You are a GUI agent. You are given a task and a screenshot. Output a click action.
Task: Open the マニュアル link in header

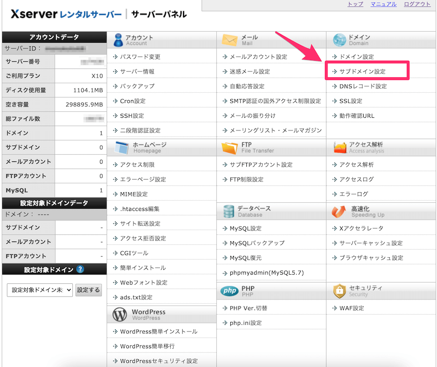point(383,4)
